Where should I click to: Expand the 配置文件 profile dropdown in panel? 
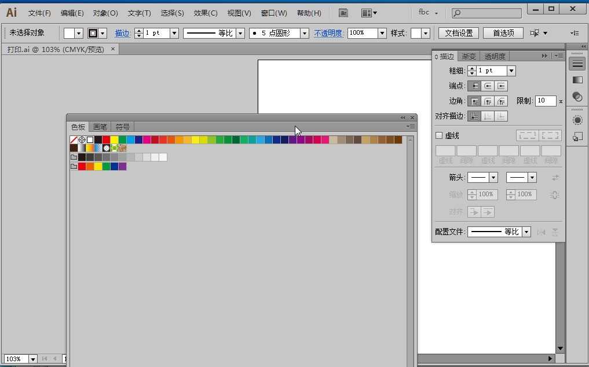526,232
